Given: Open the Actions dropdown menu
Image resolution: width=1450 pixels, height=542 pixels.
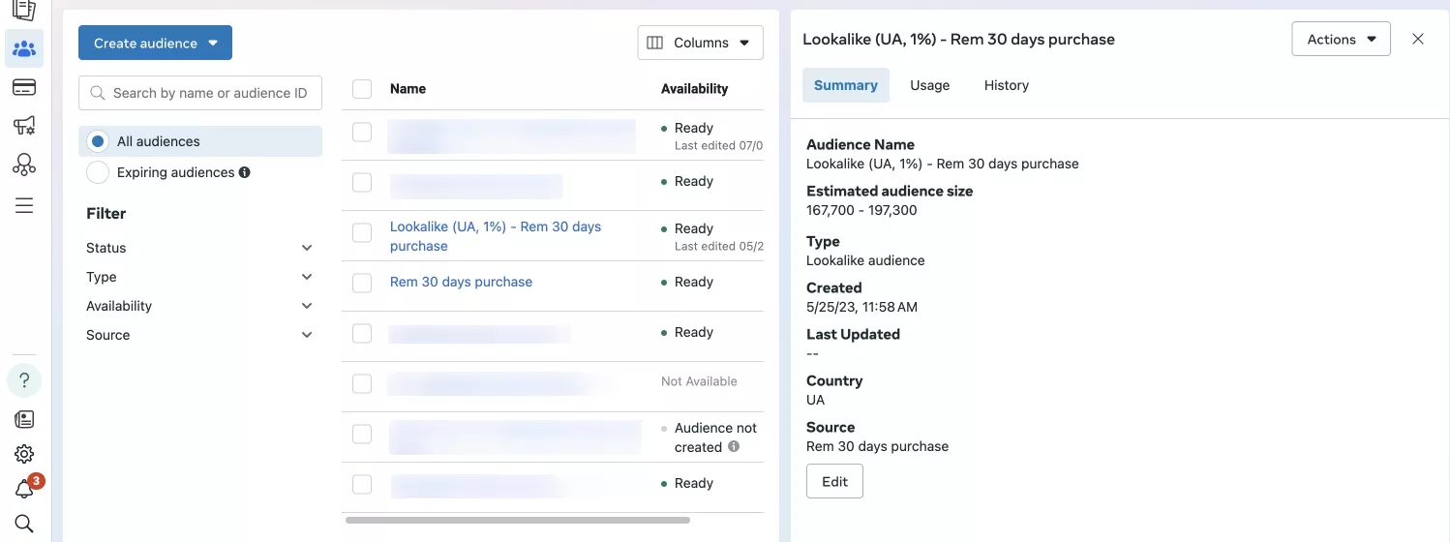Looking at the screenshot, I should tap(1341, 39).
